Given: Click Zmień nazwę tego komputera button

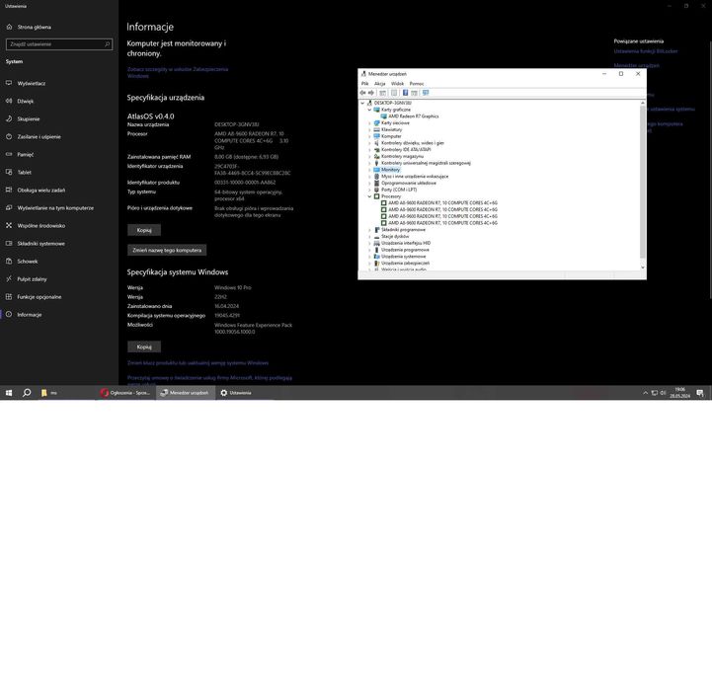Looking at the screenshot, I should click(x=167, y=250).
